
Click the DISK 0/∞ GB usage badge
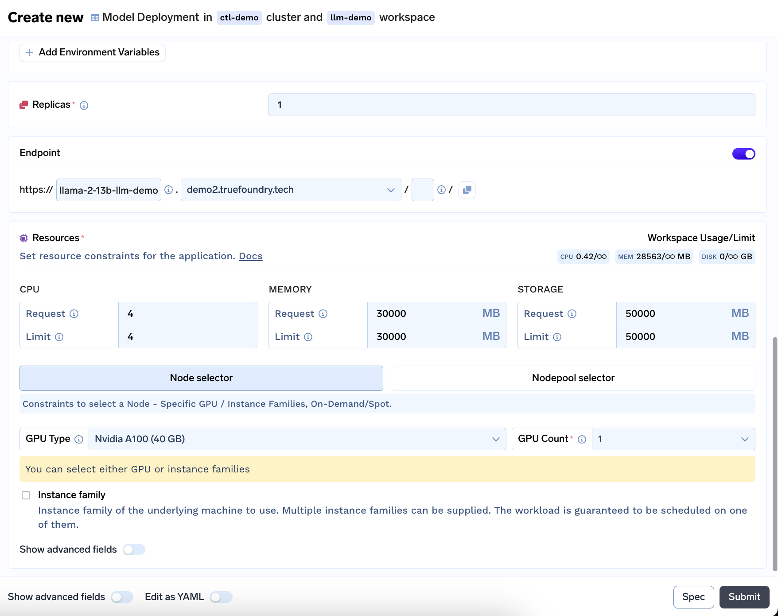[727, 257]
